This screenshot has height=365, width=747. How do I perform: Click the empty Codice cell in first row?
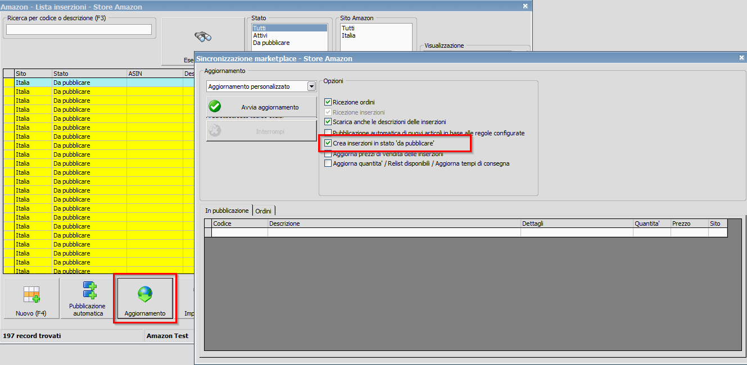pyautogui.click(x=240, y=232)
